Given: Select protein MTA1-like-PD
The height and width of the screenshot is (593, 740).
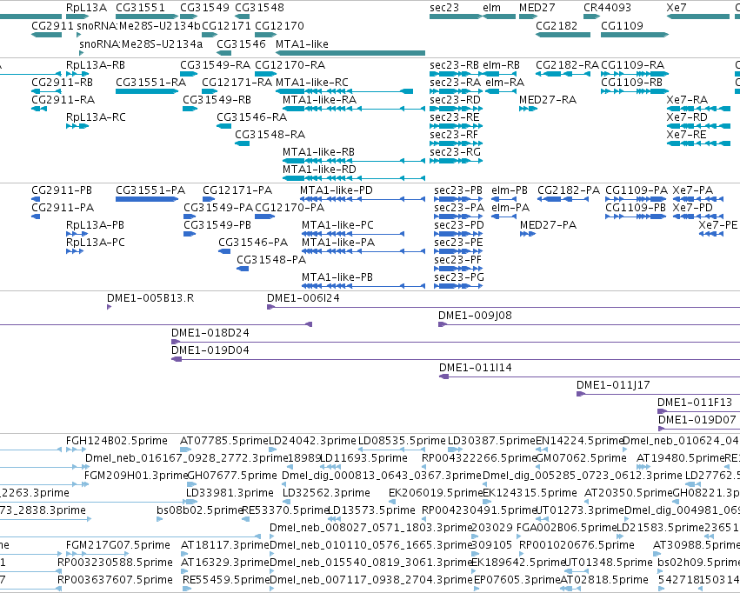Looking at the screenshot, I should click(337, 190).
